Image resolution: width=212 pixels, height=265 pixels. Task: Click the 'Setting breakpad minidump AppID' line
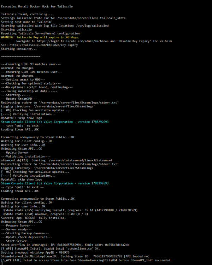tap(35, 253)
